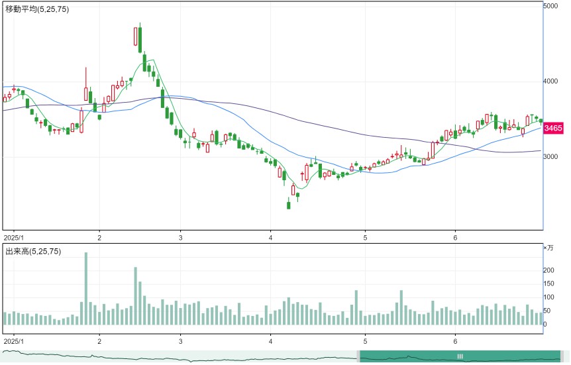Click the 5000 price axis label
The height and width of the screenshot is (365, 571).
550,6
